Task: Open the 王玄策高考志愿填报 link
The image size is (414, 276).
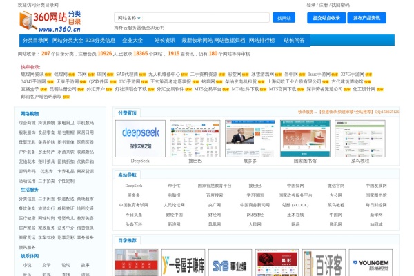Action: pyautogui.click(x=170, y=81)
